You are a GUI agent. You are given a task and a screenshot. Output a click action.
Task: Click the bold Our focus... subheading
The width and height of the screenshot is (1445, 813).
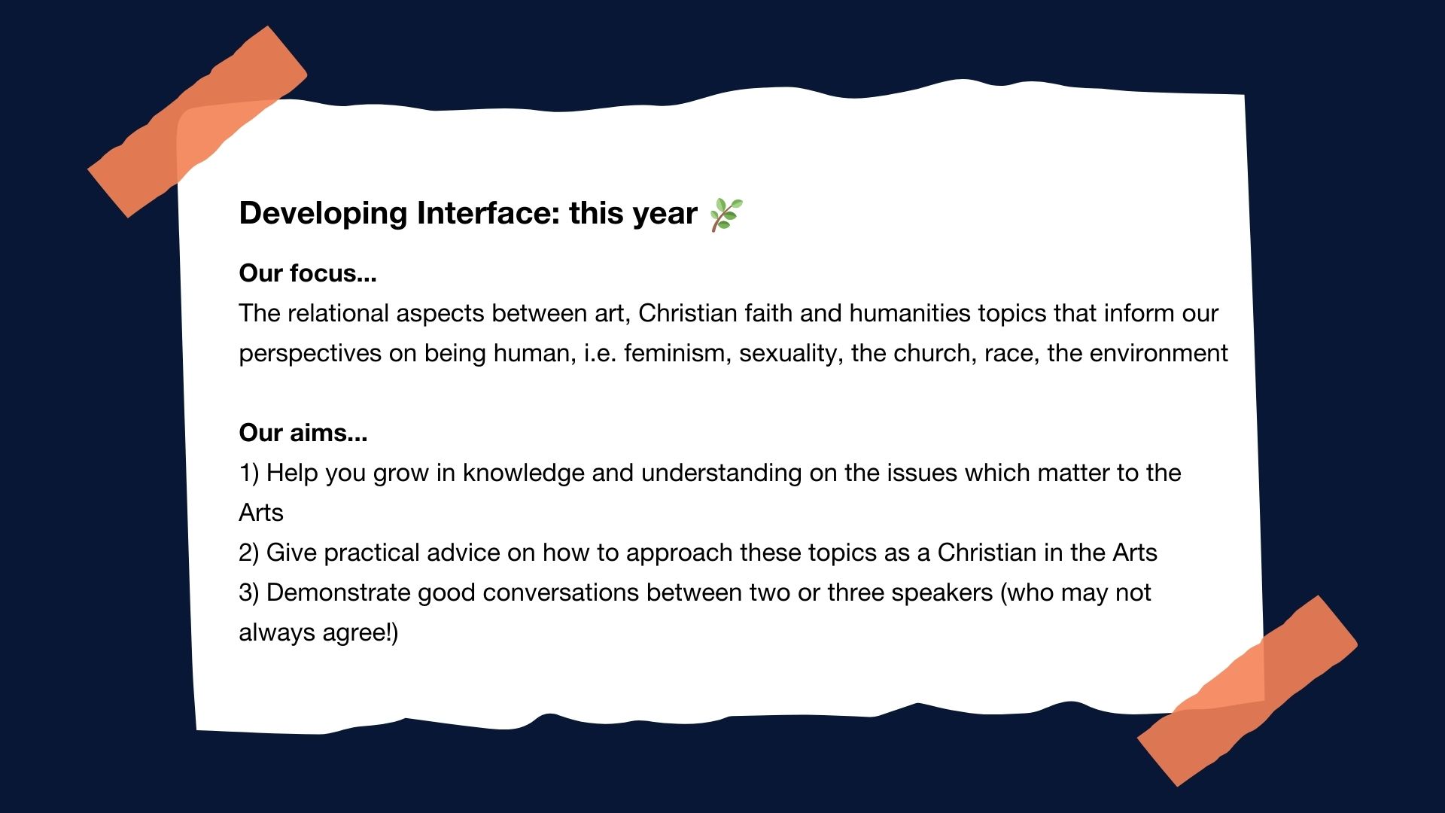point(308,273)
